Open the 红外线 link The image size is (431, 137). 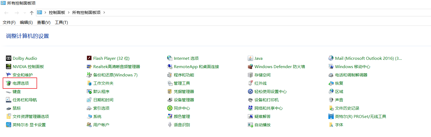pos(261,83)
